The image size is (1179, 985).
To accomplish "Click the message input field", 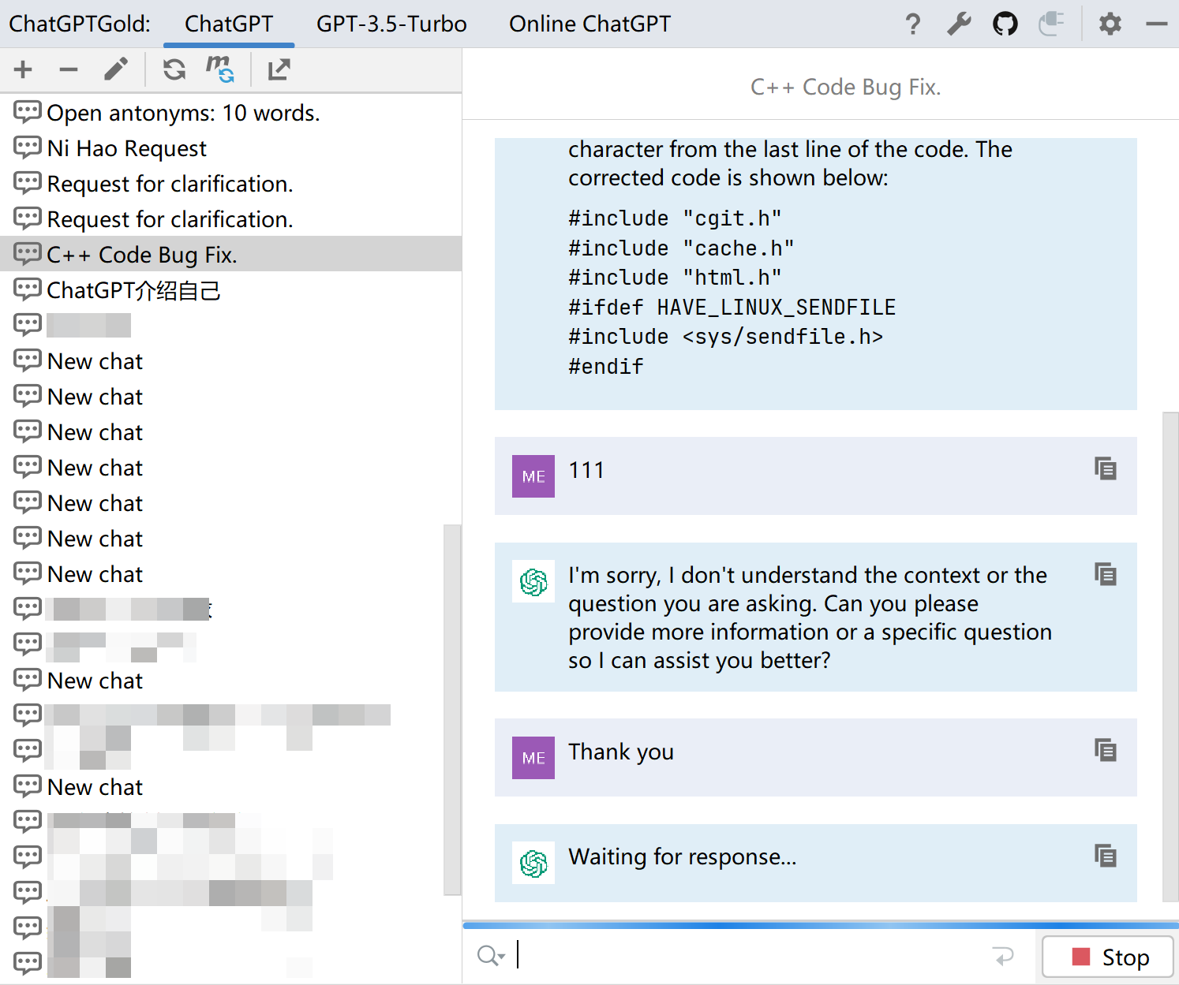I will tap(750, 956).
